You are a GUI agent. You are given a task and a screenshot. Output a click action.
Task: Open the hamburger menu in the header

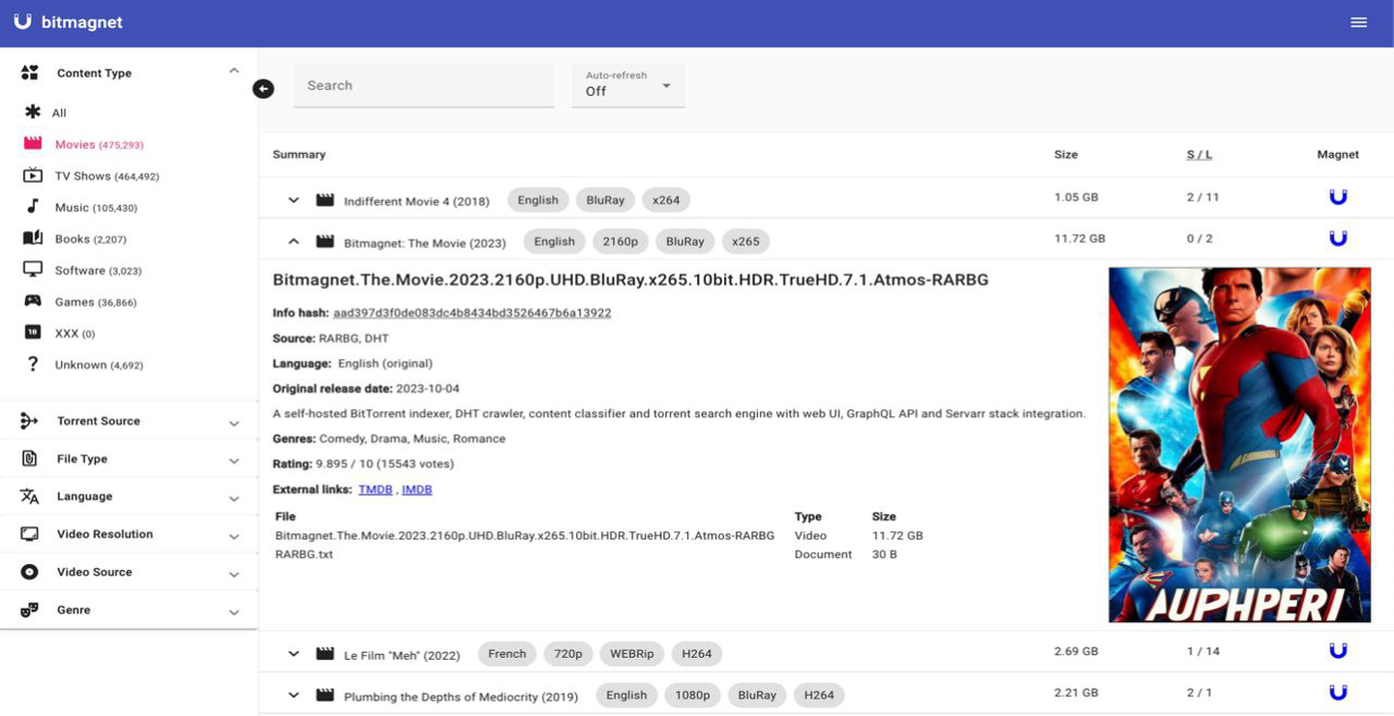tap(1359, 22)
